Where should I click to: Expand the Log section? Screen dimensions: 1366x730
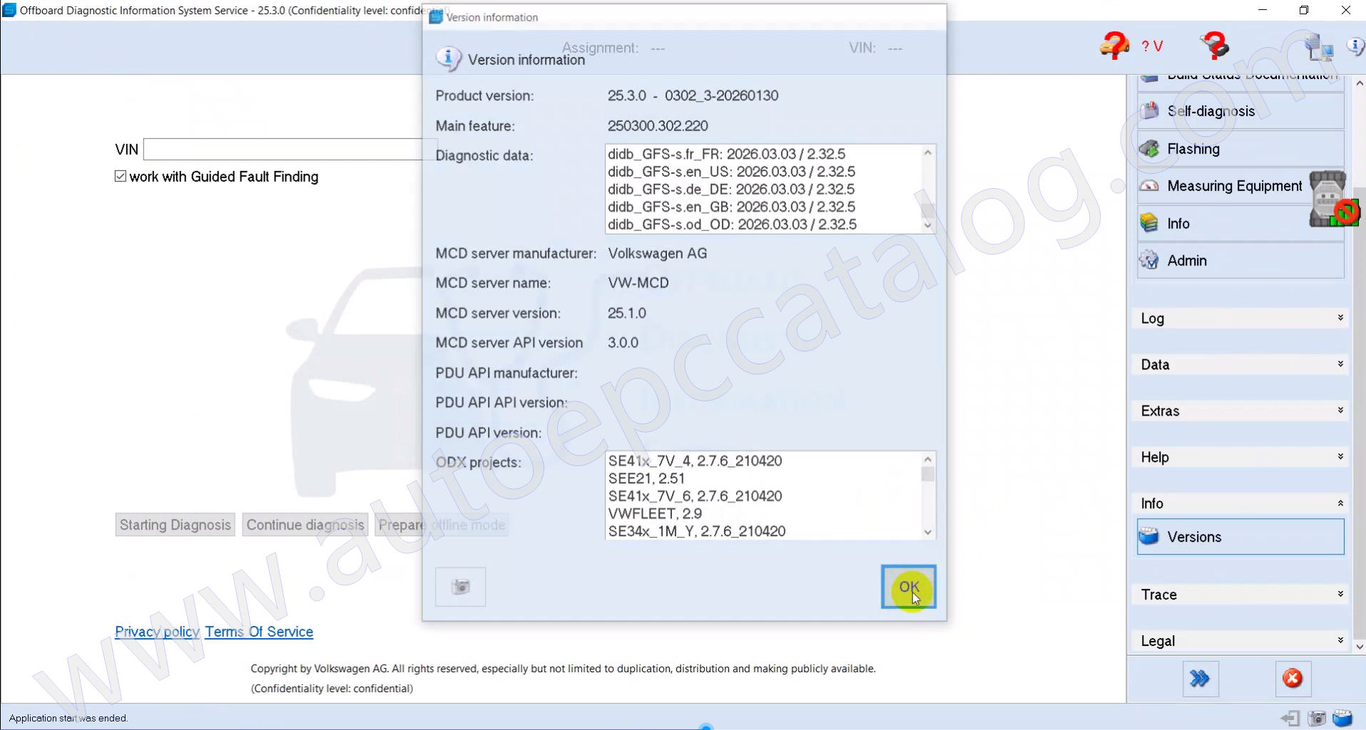tap(1240, 319)
